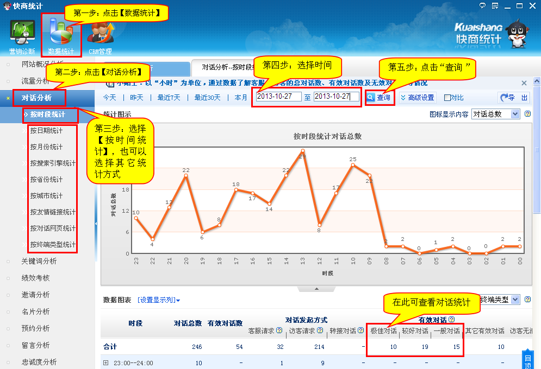Click the 查询 search button
The image size is (541, 369).
pyautogui.click(x=378, y=98)
